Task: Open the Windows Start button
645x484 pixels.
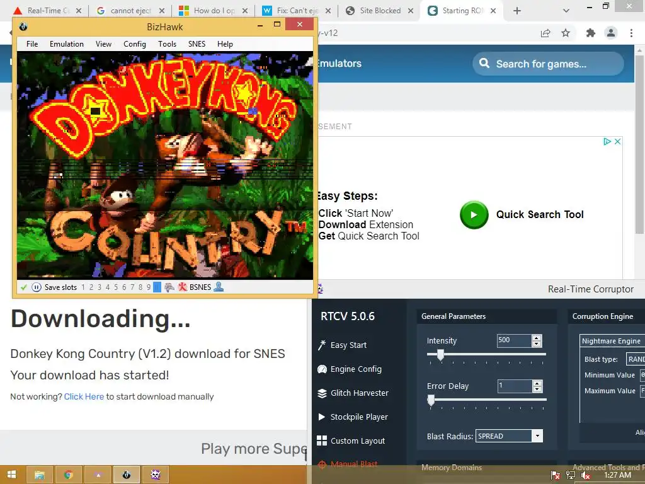Action: (x=11, y=475)
